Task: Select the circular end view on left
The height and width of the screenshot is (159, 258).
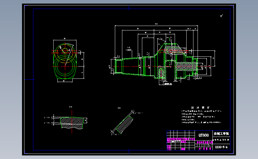Action: (65, 61)
